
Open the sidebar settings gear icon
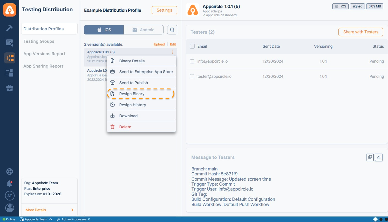tap(10, 172)
